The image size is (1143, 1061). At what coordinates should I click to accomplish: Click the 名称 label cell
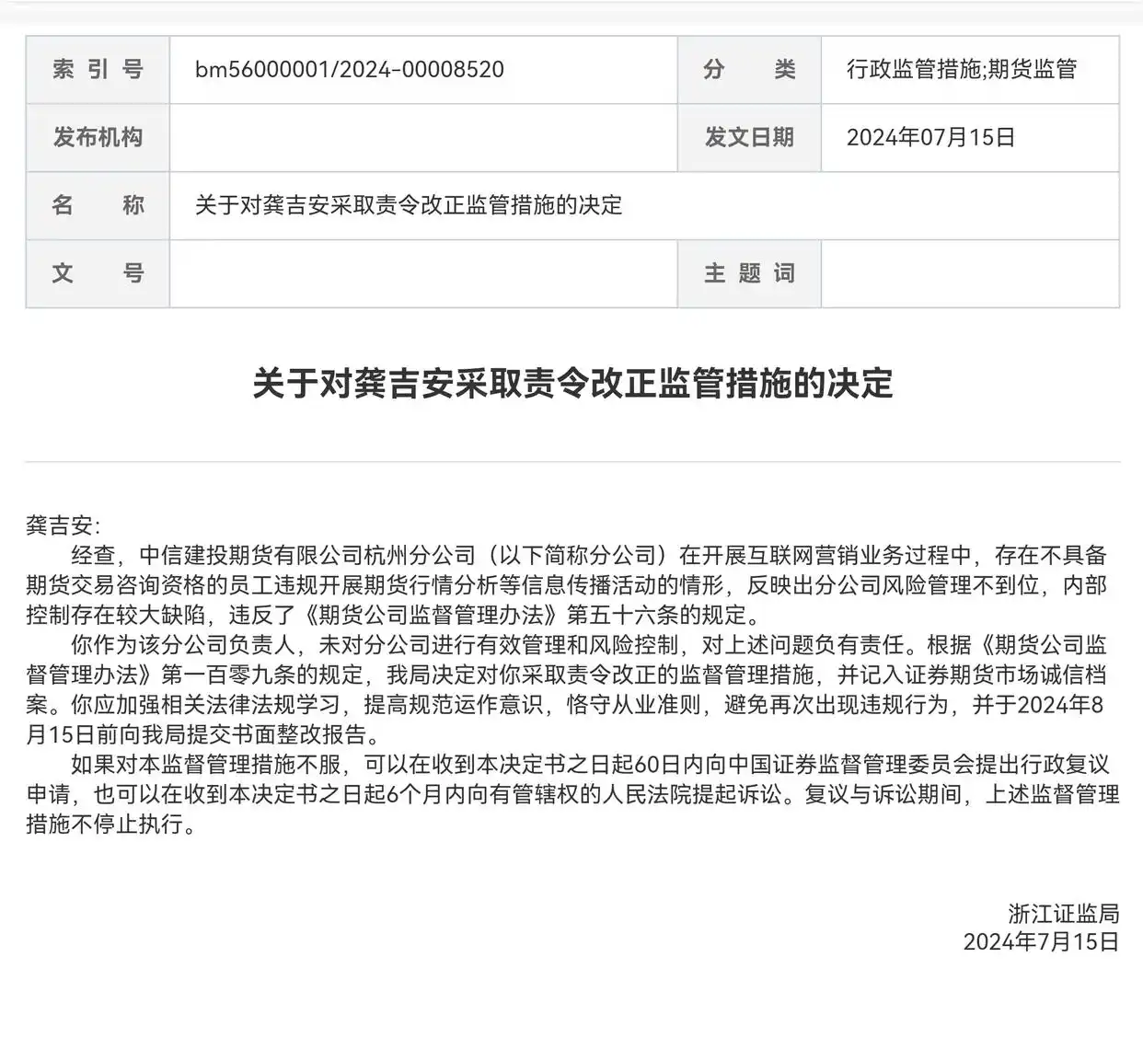(97, 205)
